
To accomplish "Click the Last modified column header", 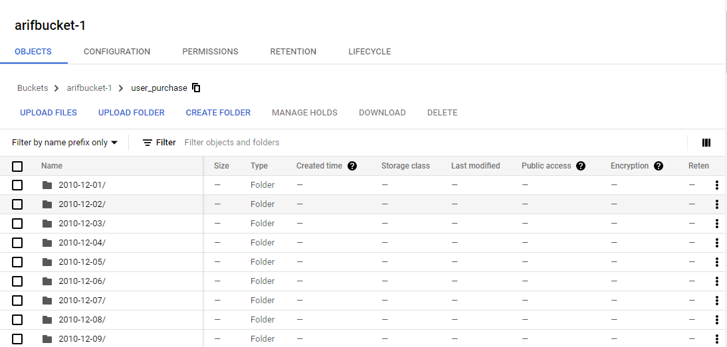I will [x=475, y=166].
